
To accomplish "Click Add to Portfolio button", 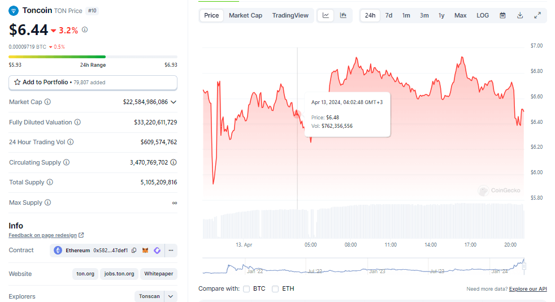I will [93, 83].
